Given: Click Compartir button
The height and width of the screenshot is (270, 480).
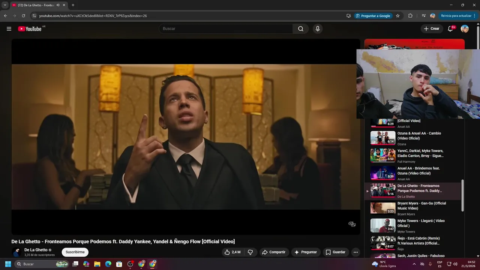Looking at the screenshot, I should (274, 252).
